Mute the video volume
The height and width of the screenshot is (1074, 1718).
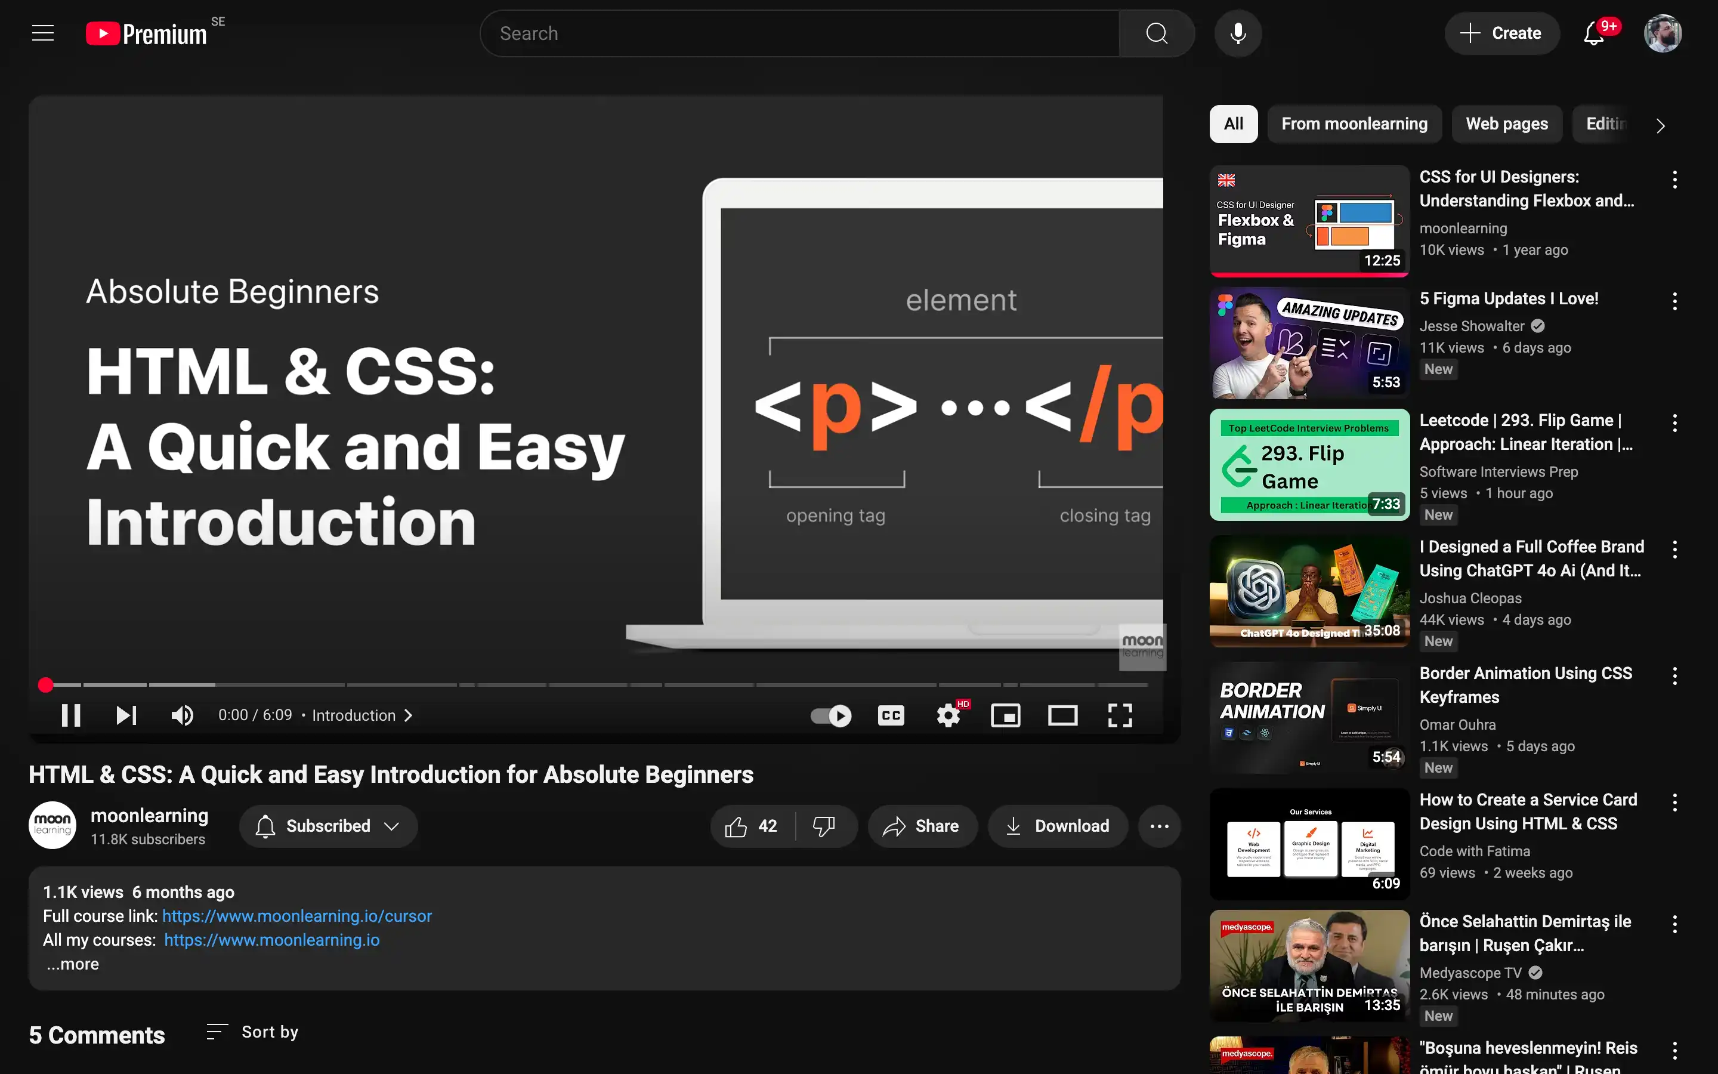coord(183,715)
